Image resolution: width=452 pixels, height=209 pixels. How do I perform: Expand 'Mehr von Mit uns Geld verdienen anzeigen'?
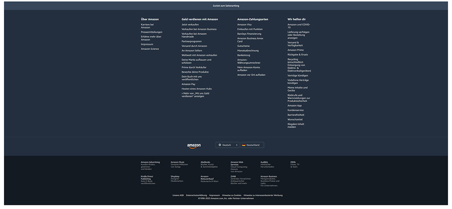coord(195,95)
